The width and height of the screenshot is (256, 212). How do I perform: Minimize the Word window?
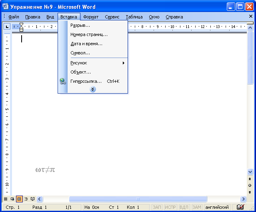pyautogui.click(x=231, y=7)
